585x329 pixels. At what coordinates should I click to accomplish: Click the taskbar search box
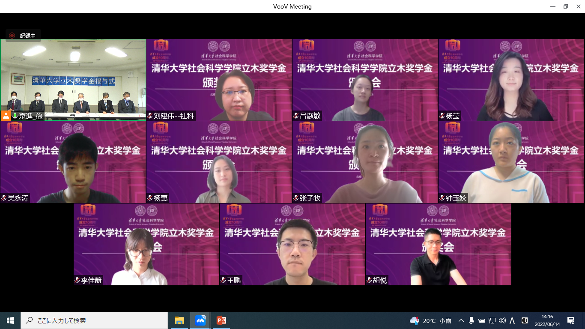(x=94, y=320)
